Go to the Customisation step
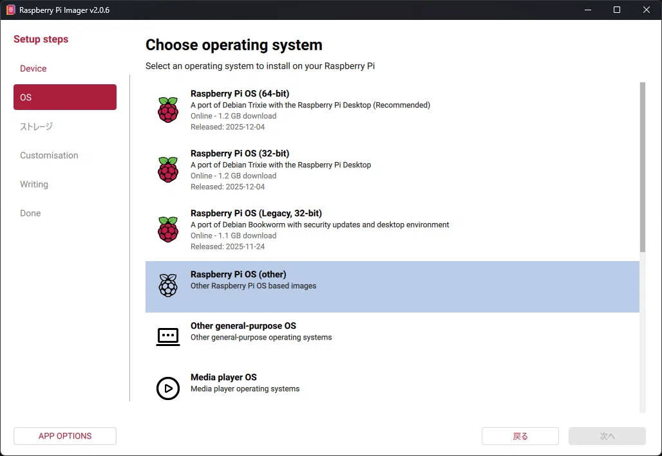 coord(49,155)
